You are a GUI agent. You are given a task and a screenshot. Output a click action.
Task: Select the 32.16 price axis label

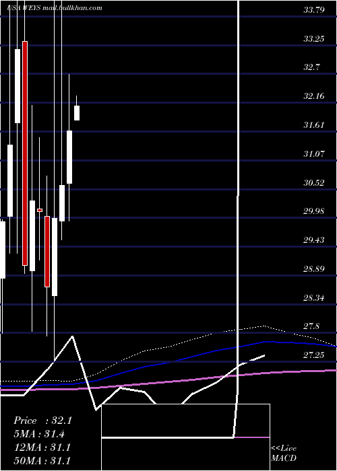pyautogui.click(x=314, y=96)
